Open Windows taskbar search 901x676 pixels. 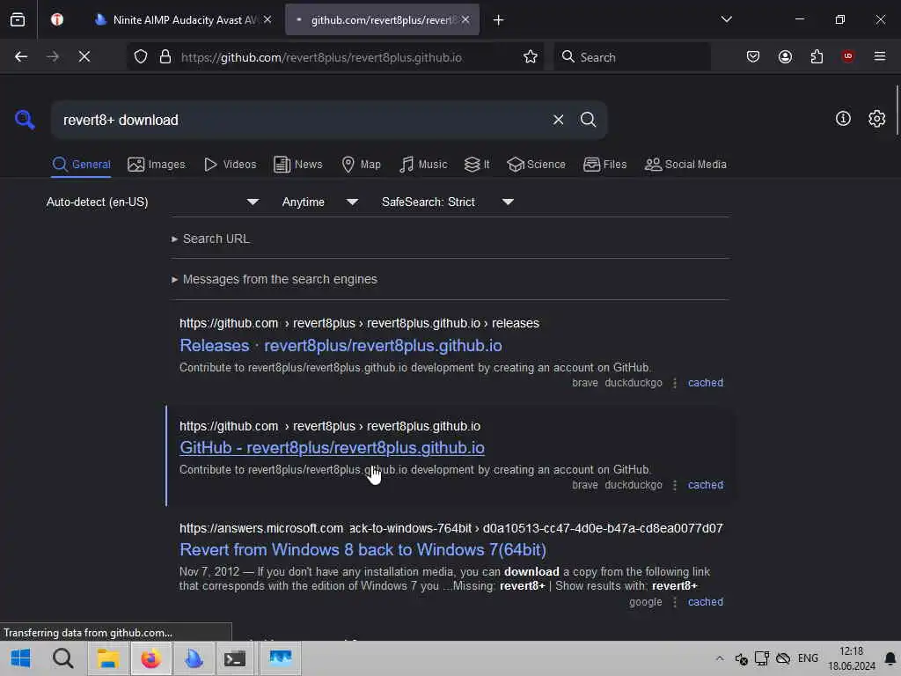[63, 658]
